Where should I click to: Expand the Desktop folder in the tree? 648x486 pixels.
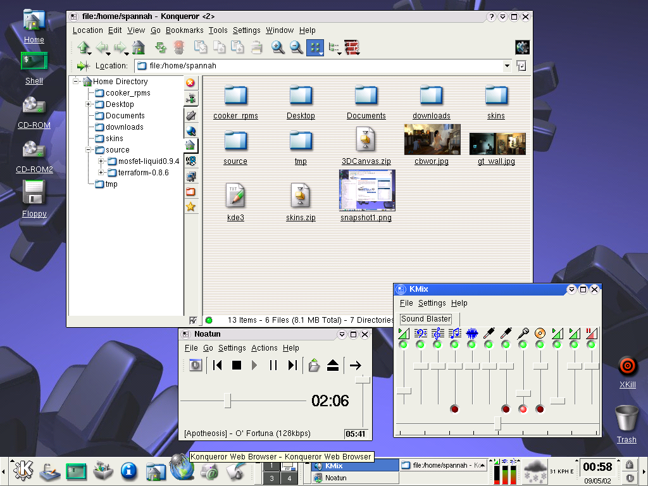coord(88,104)
